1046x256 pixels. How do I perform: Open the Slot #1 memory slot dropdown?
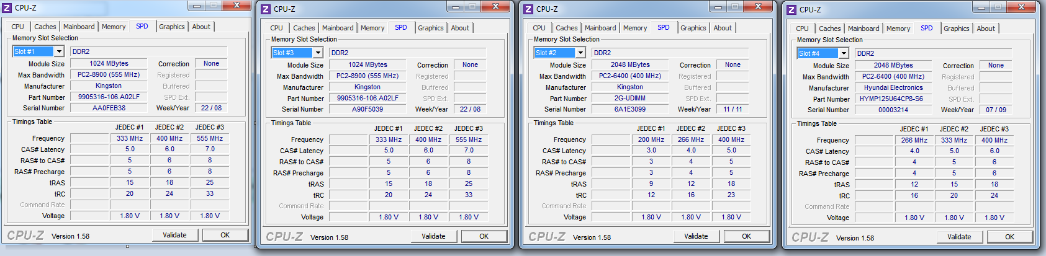click(58, 51)
